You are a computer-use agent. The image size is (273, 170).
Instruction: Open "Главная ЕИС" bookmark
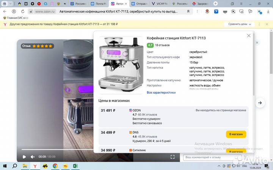coord(16,18)
